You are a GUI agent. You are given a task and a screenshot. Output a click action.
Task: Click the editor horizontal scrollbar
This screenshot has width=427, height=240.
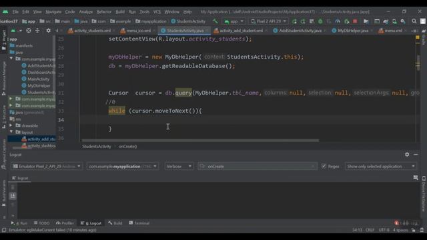pos(200,141)
